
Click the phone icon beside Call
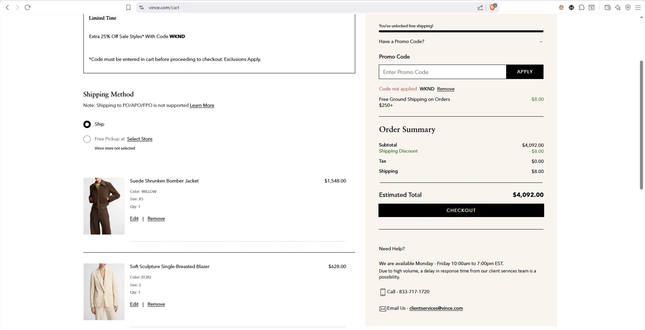(x=383, y=292)
